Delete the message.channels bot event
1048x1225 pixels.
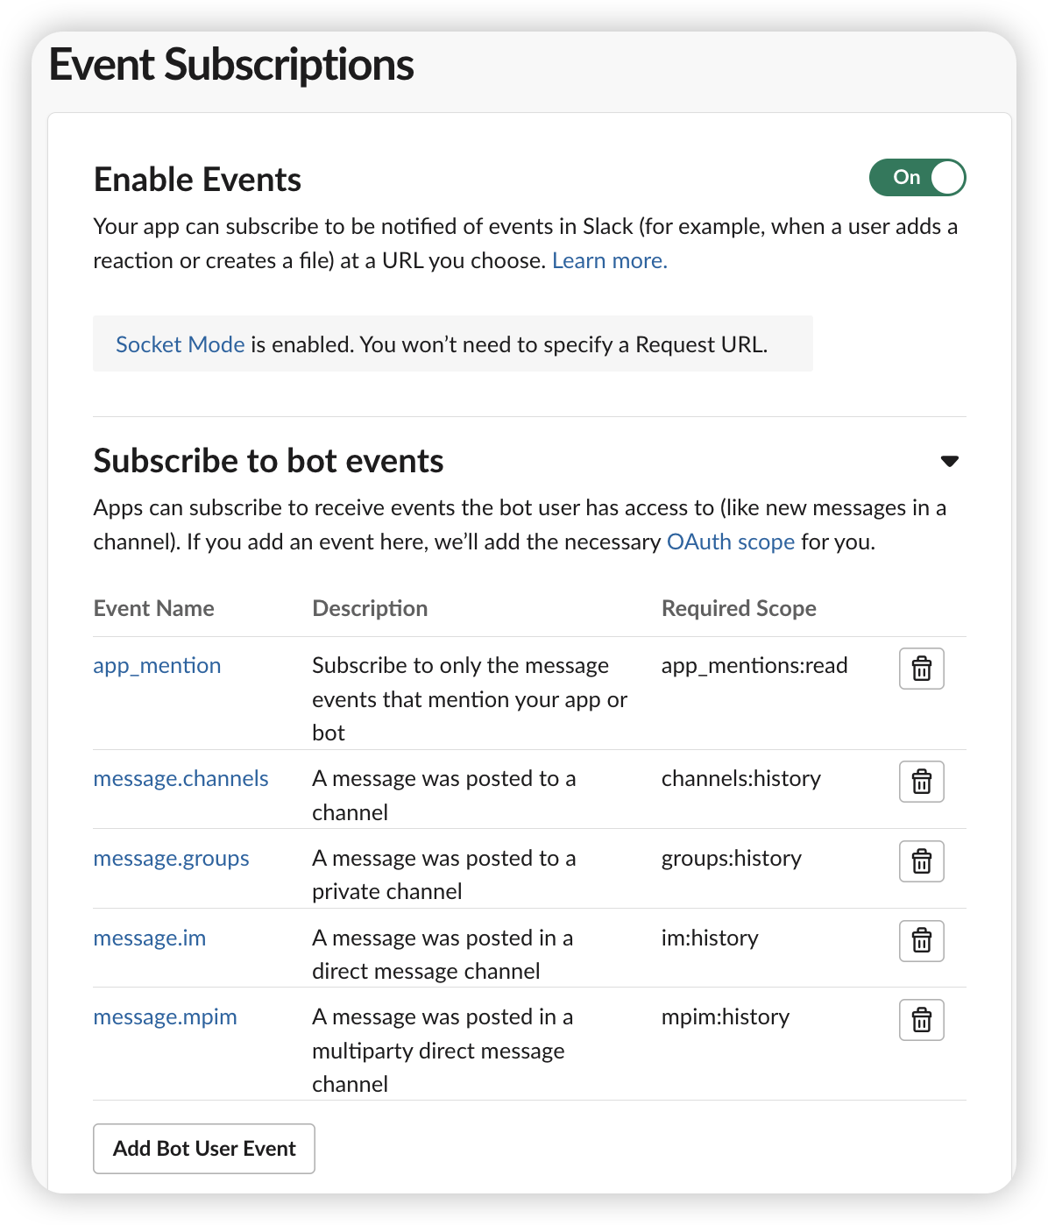point(921,782)
